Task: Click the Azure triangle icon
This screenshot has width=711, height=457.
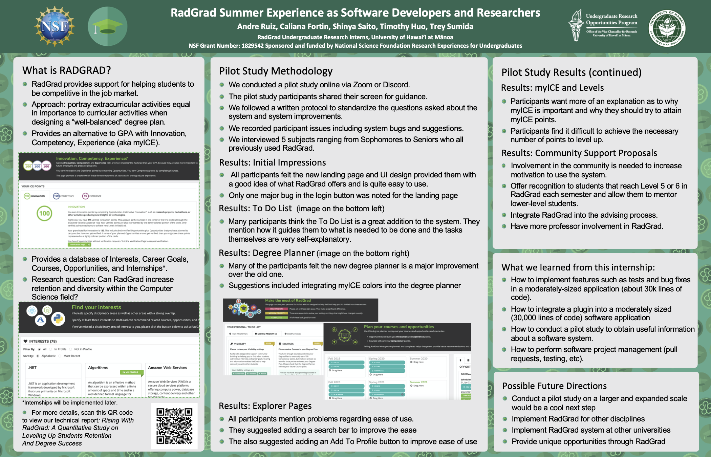Action: coord(41,320)
